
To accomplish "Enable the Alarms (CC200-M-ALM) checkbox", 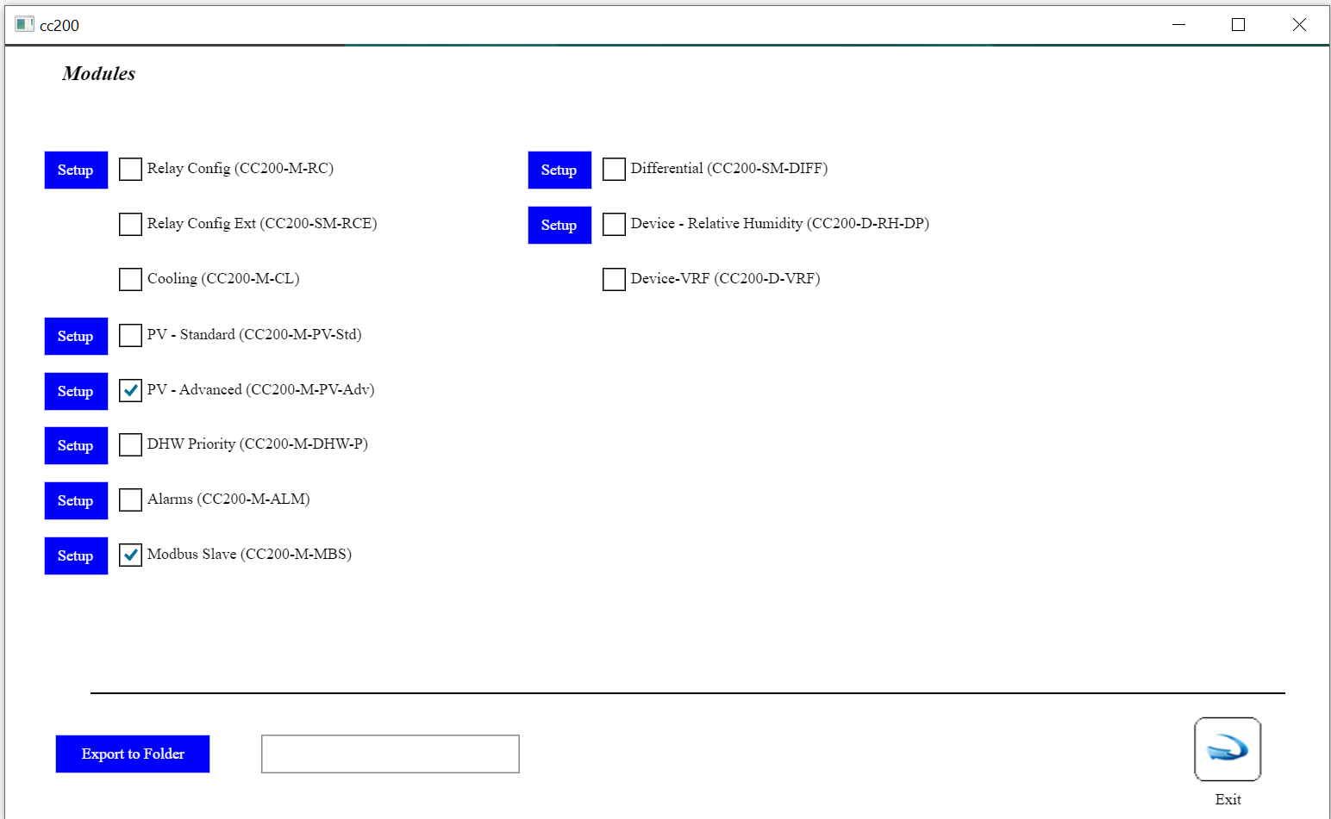I will pos(130,500).
